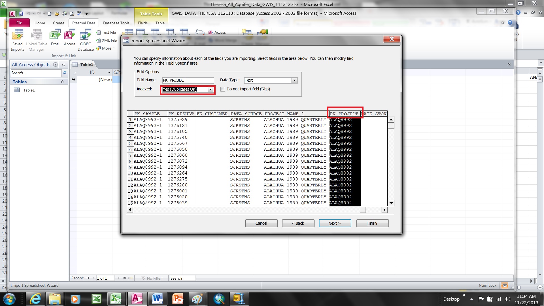Viewport: 544px width, 306px height.
Task: Switch to the Database Tools tab
Action: [x=116, y=23]
